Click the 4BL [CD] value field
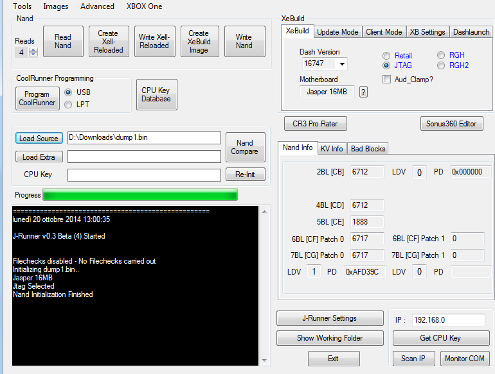The height and width of the screenshot is (374, 495). [367, 205]
